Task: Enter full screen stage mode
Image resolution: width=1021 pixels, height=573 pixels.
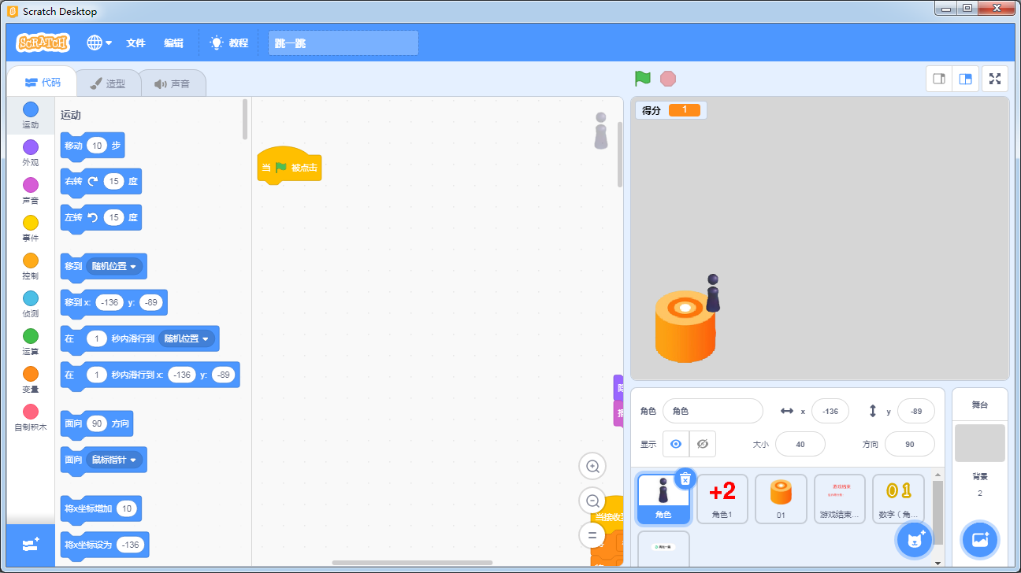Action: pyautogui.click(x=994, y=79)
